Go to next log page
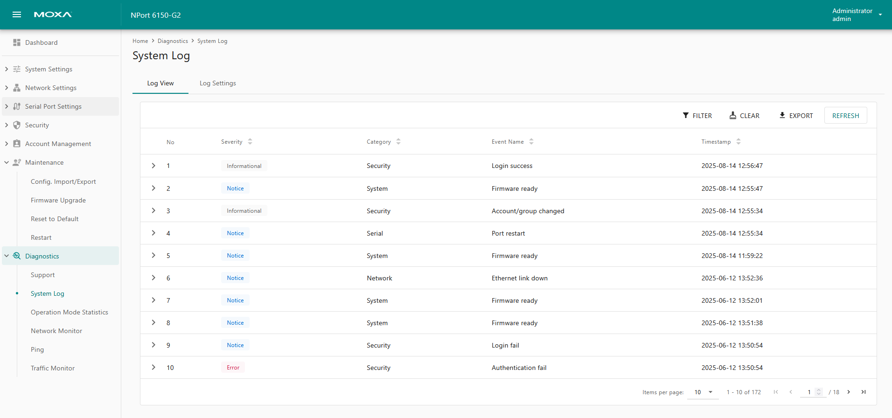Screen dimensions: 892x418 [849, 392]
